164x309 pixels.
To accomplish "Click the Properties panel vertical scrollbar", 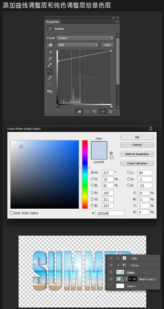I will (118, 61).
